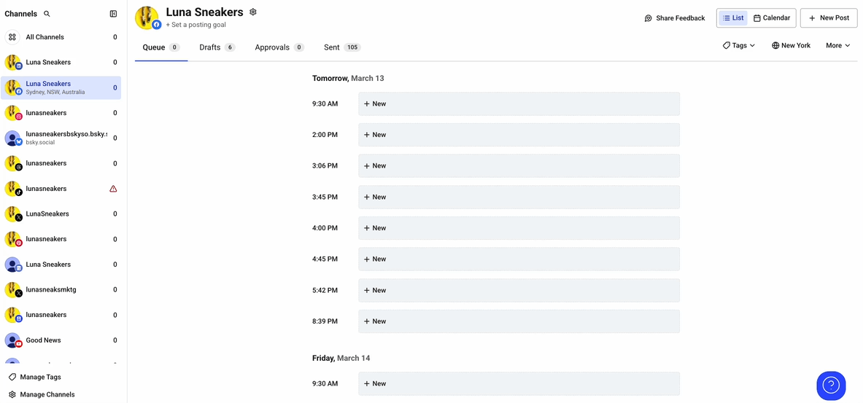
Task: Collapse the Channels sidebar panel icon
Action: point(113,14)
